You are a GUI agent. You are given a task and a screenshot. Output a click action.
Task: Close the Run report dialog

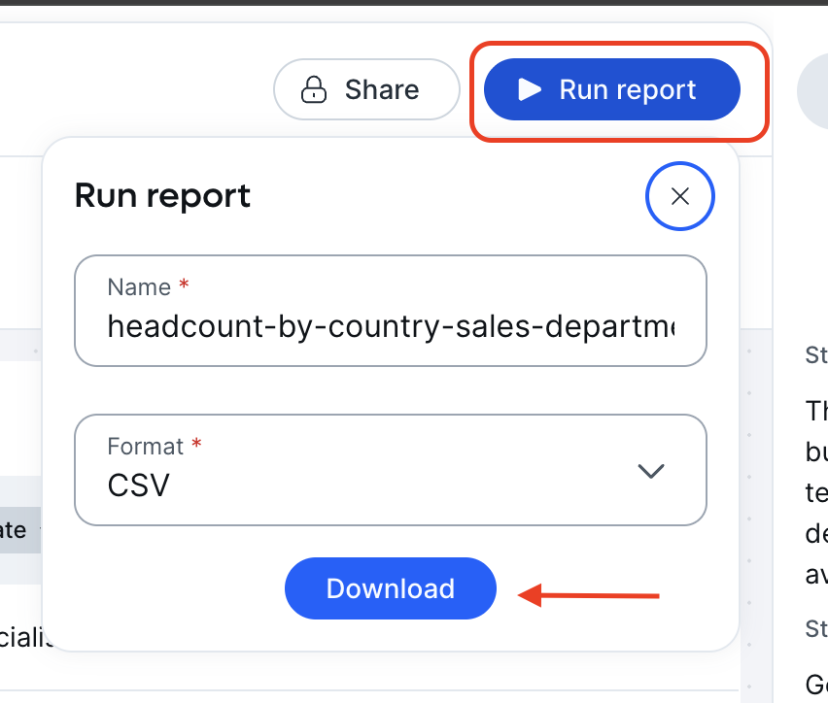click(x=679, y=196)
